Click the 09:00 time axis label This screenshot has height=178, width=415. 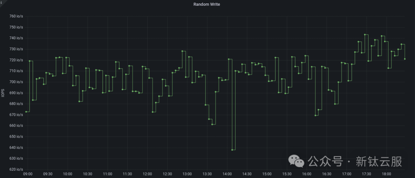click(x=28, y=174)
